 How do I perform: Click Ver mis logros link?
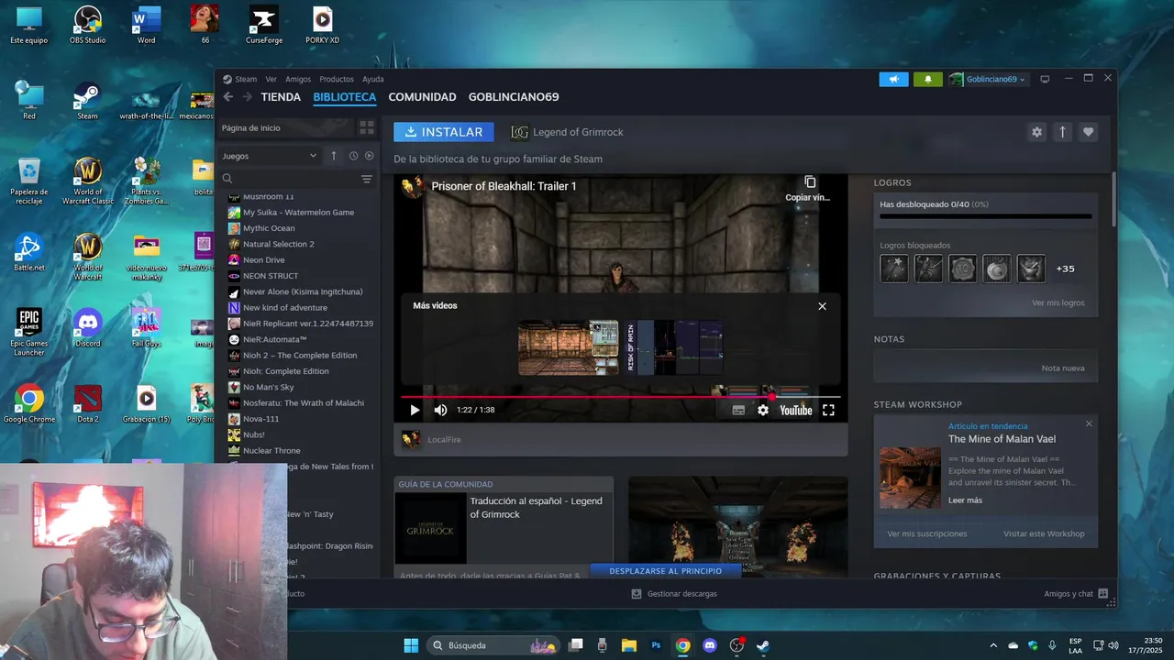tap(1058, 302)
